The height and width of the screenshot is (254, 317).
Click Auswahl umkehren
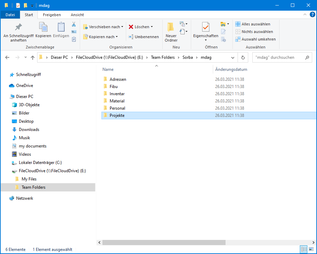pos(255,39)
